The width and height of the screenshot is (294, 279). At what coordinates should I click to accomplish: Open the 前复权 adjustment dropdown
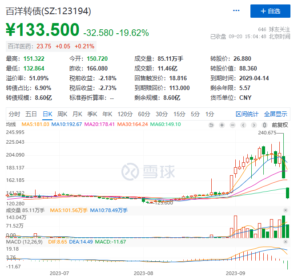[x=280, y=125]
